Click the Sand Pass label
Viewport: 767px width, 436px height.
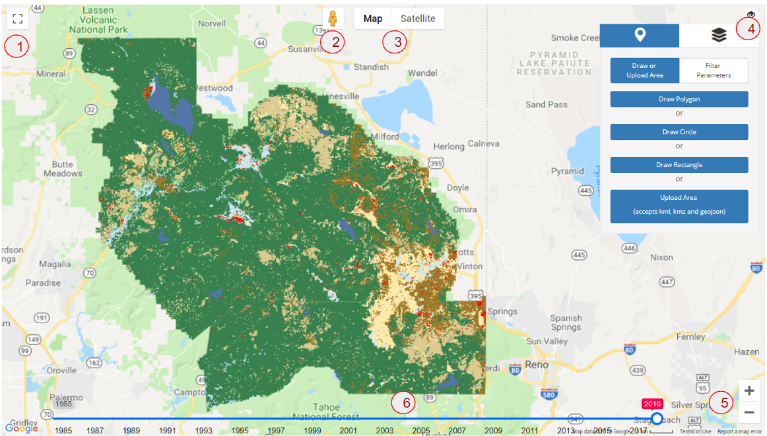(547, 105)
